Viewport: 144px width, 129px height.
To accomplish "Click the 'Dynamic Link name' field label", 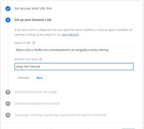I will point(26,59).
